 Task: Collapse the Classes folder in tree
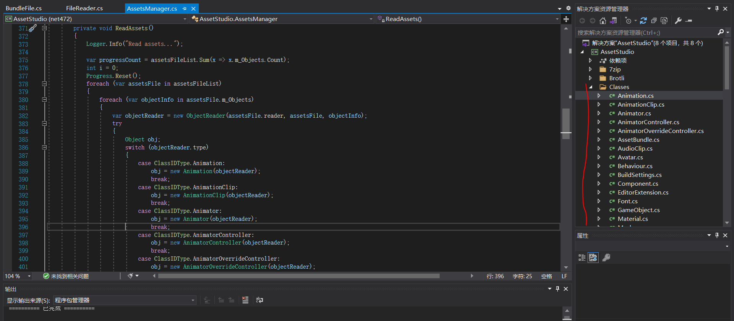point(591,87)
